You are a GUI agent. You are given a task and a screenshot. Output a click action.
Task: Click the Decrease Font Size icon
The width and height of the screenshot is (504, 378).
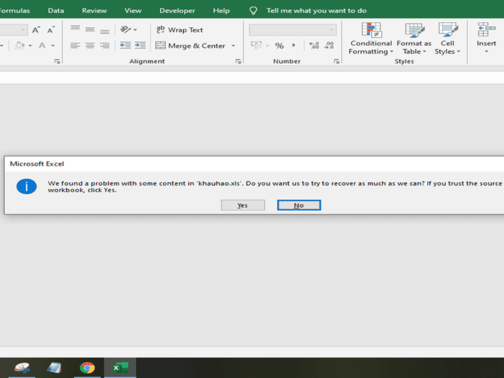coord(51,30)
